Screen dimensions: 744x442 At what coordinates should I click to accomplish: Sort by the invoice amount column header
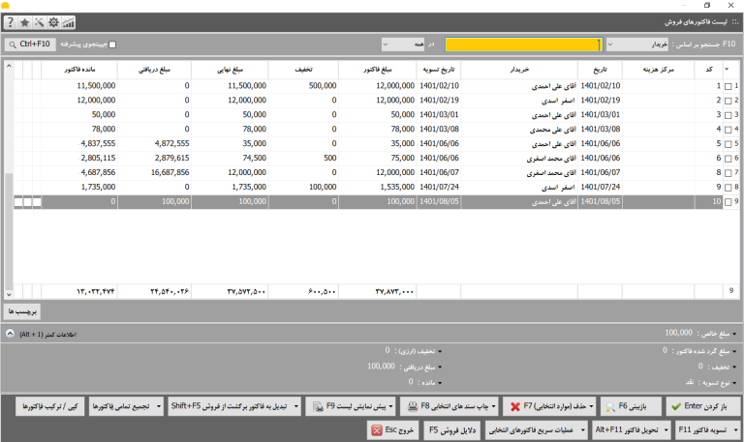click(x=378, y=70)
